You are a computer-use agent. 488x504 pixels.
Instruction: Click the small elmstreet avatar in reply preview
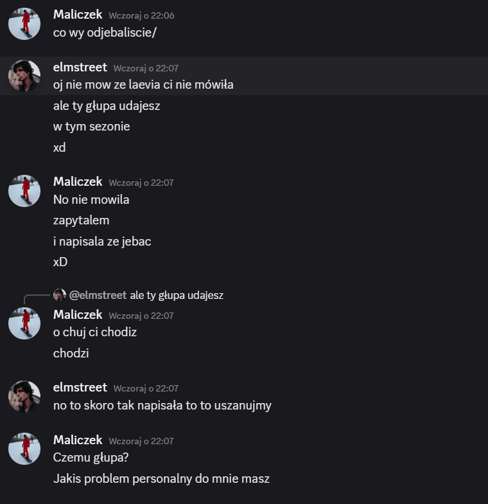(x=60, y=295)
